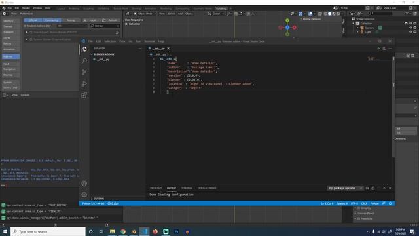The image size is (419, 236).
Task: Split the VS Code editor to the right
Action: click(384, 49)
